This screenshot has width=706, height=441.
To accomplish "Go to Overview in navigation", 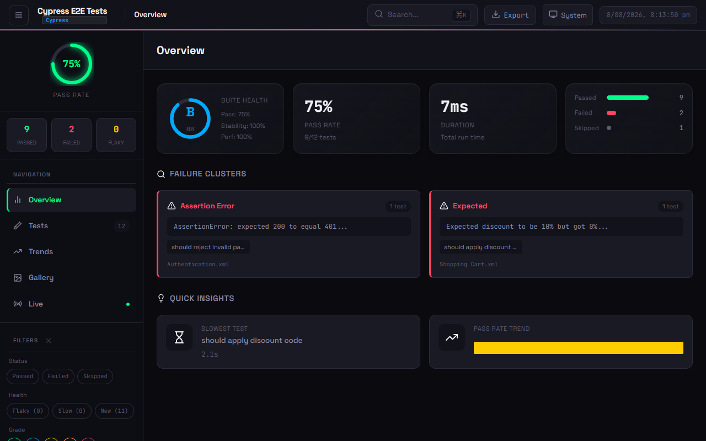I will pos(72,200).
